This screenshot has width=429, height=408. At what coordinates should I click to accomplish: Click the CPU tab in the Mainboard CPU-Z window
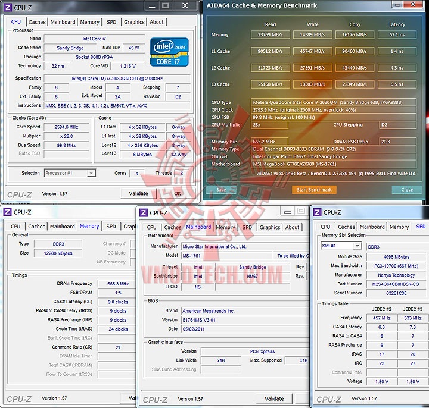[x=151, y=227]
